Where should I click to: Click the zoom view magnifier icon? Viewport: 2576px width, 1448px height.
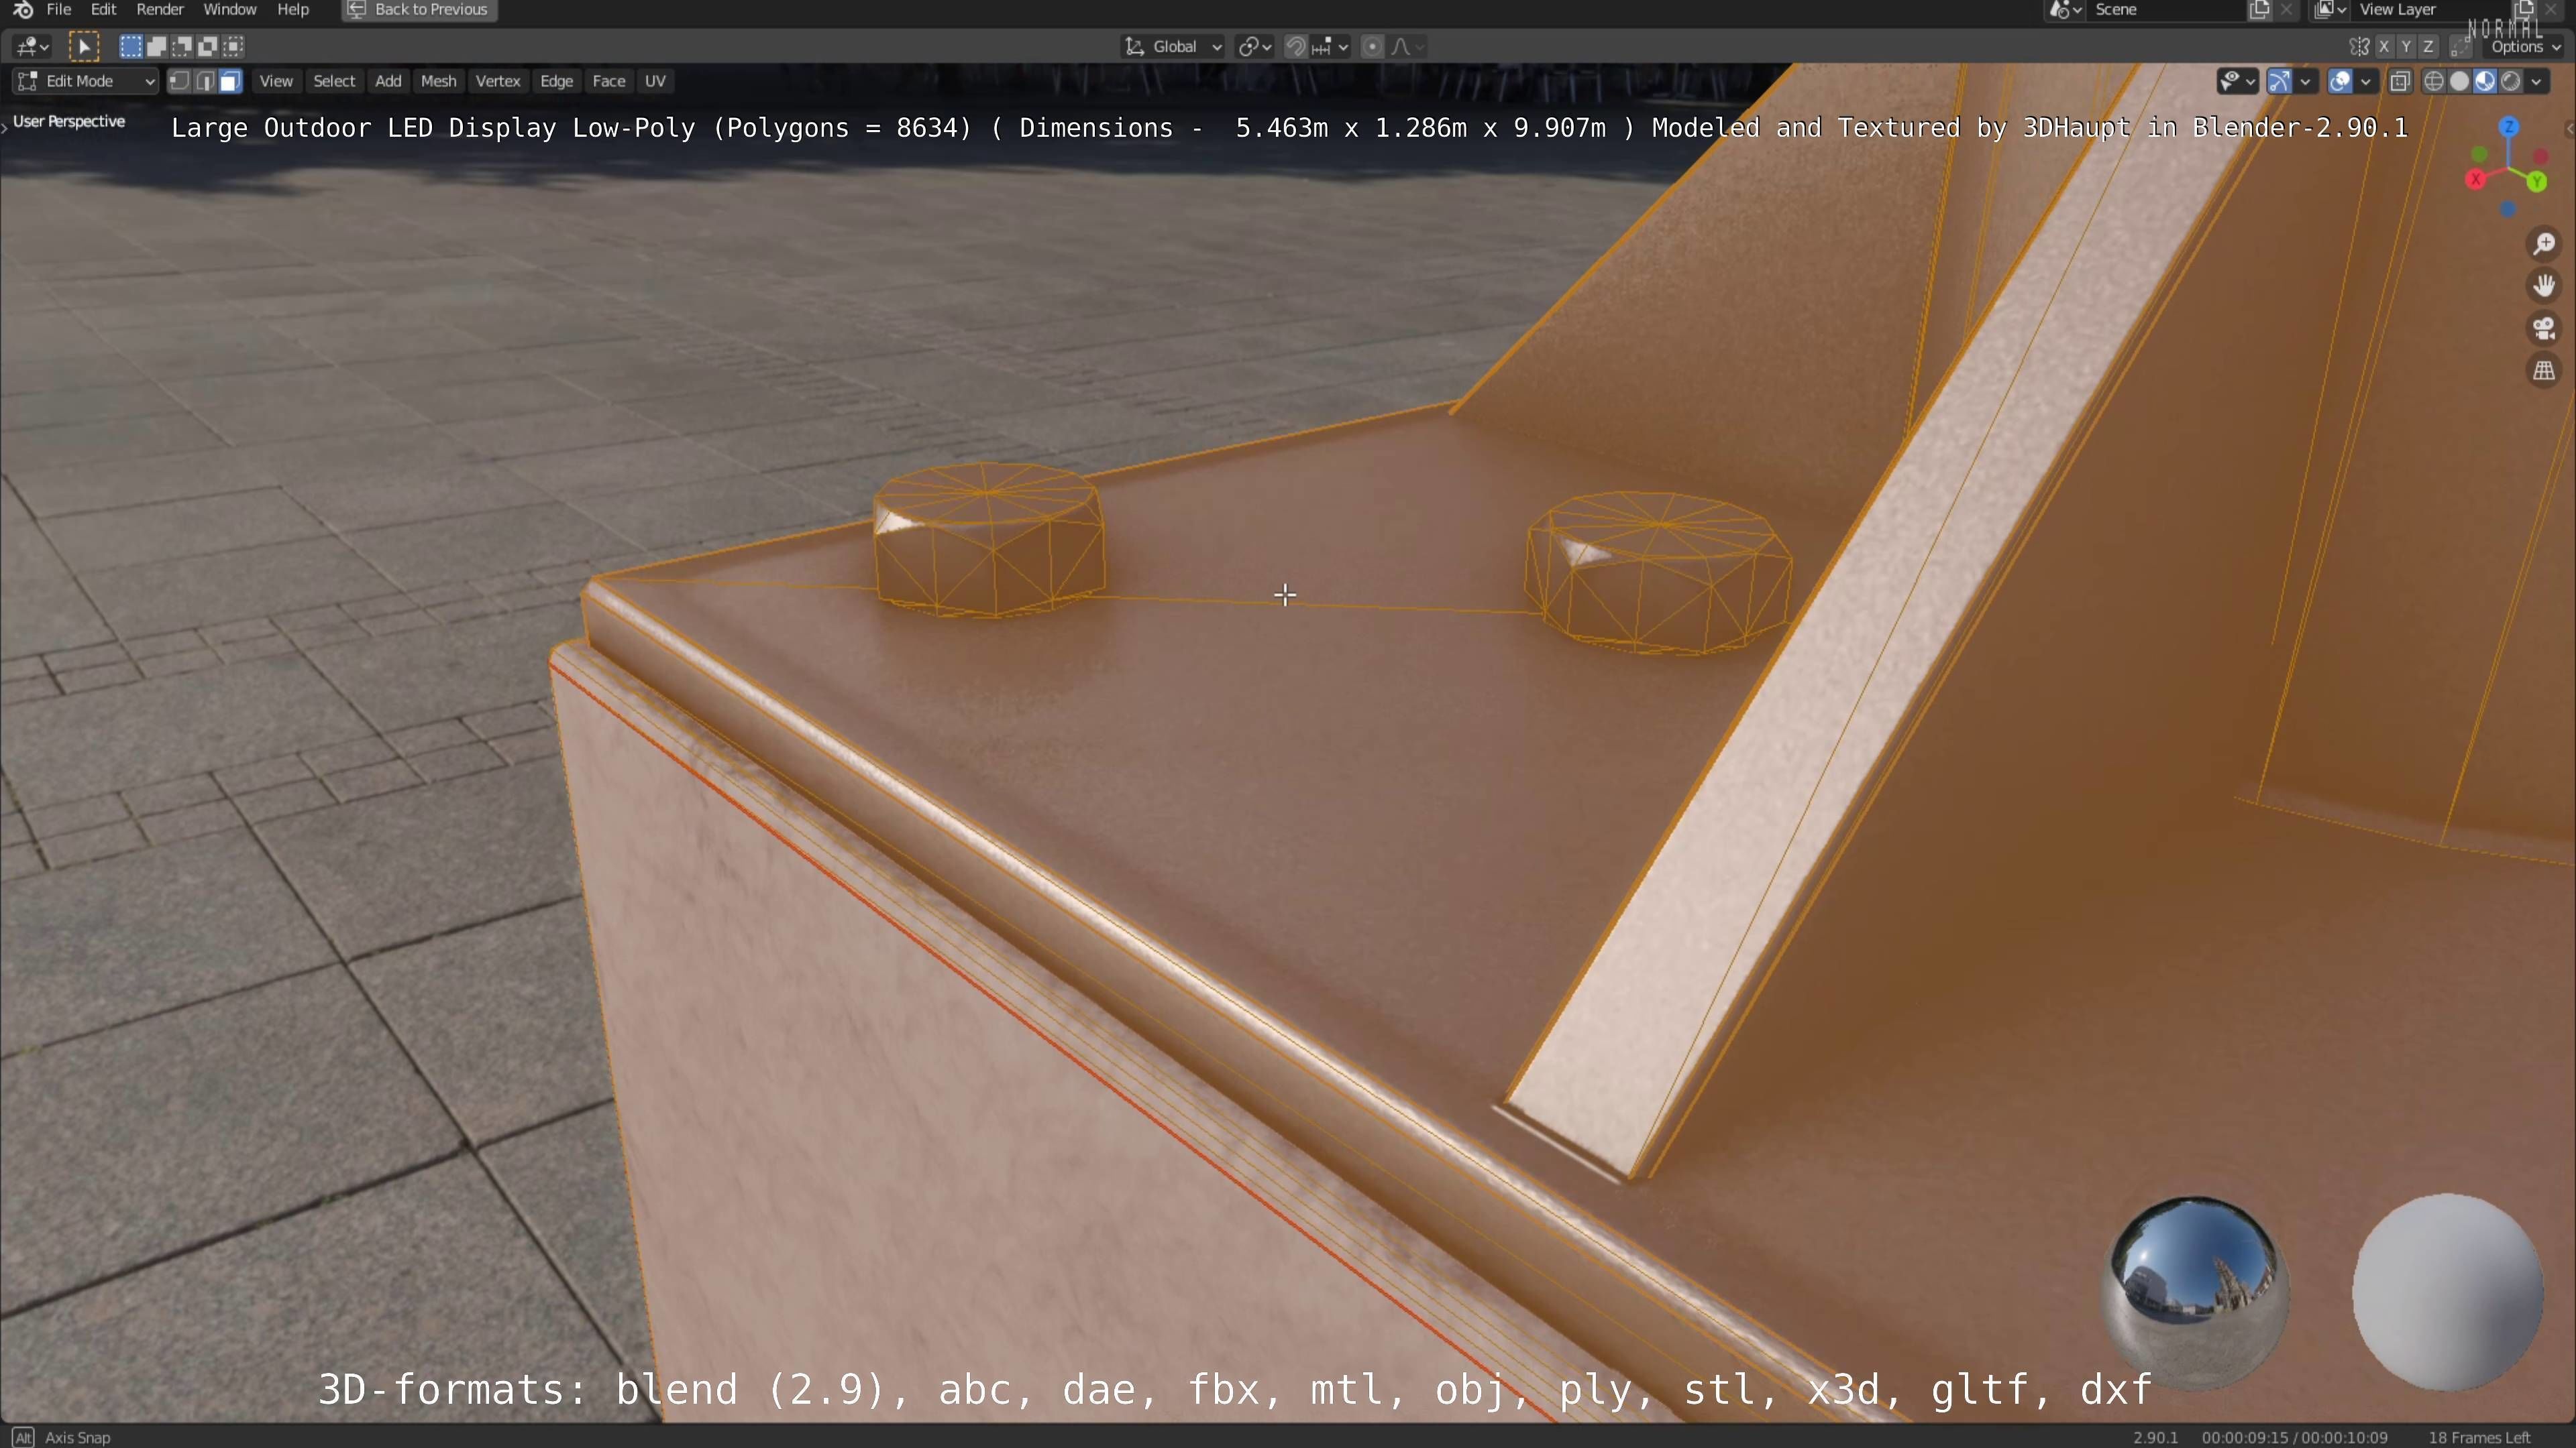[x=2544, y=245]
